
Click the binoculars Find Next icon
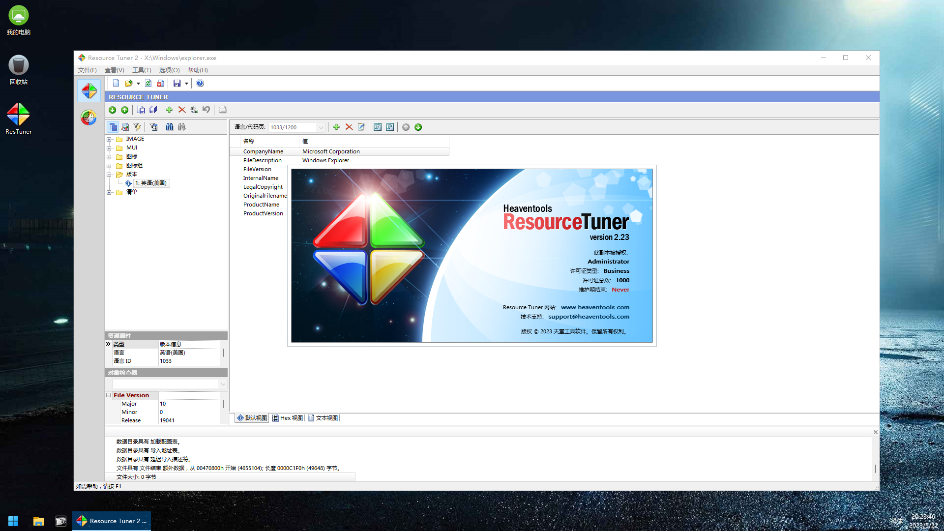pos(182,127)
